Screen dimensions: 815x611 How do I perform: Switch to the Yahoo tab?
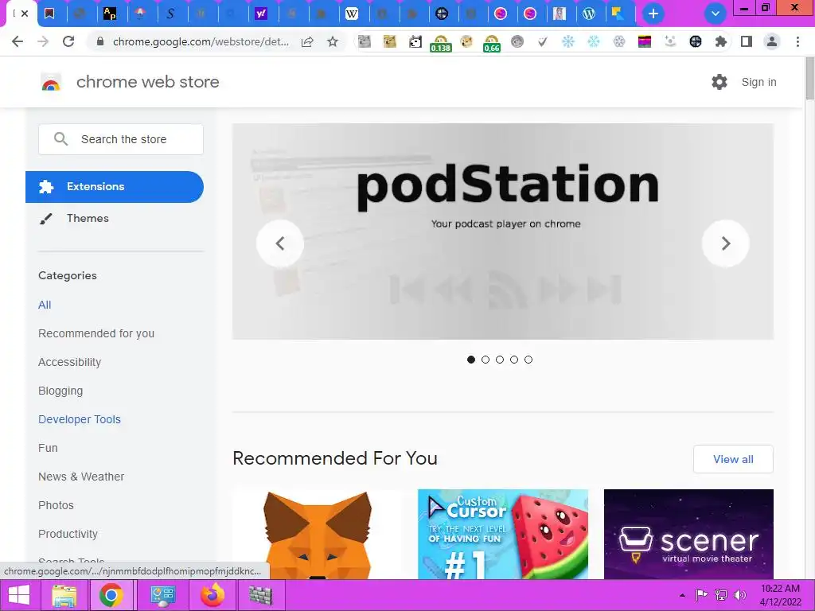[x=261, y=14]
